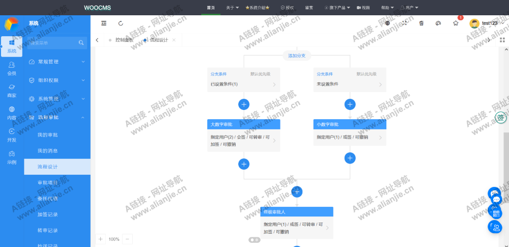Open the QR code floating button
This screenshot has height=247, width=509.
(496, 213)
